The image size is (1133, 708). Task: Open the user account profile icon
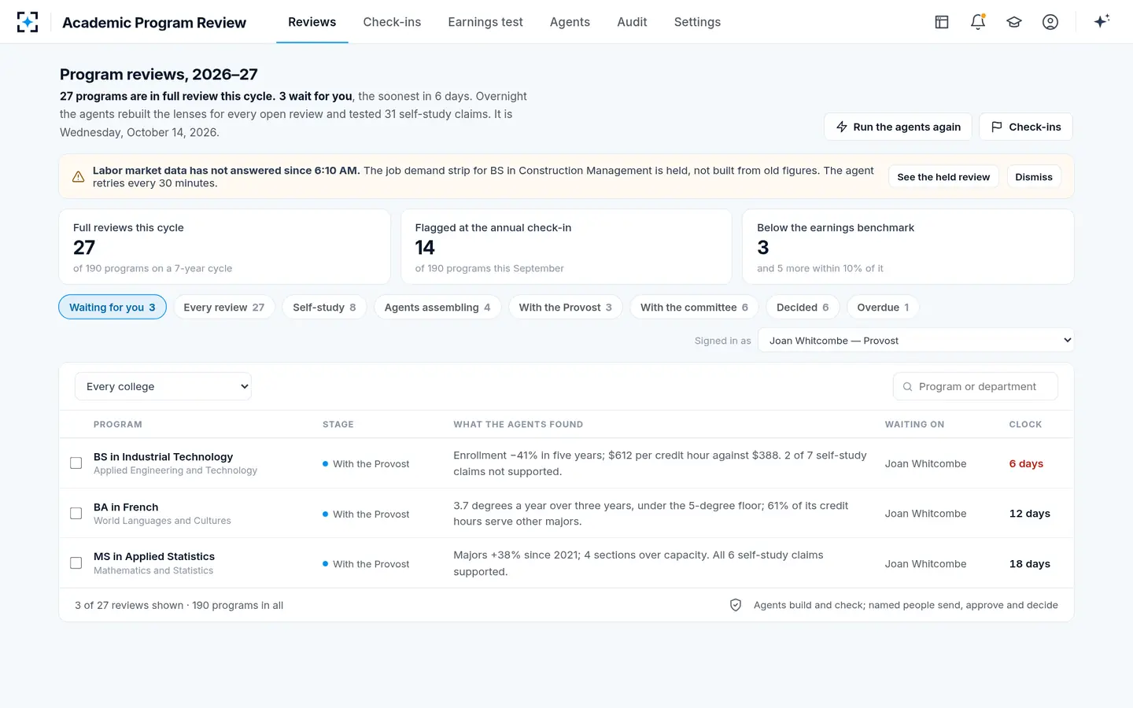tap(1050, 22)
